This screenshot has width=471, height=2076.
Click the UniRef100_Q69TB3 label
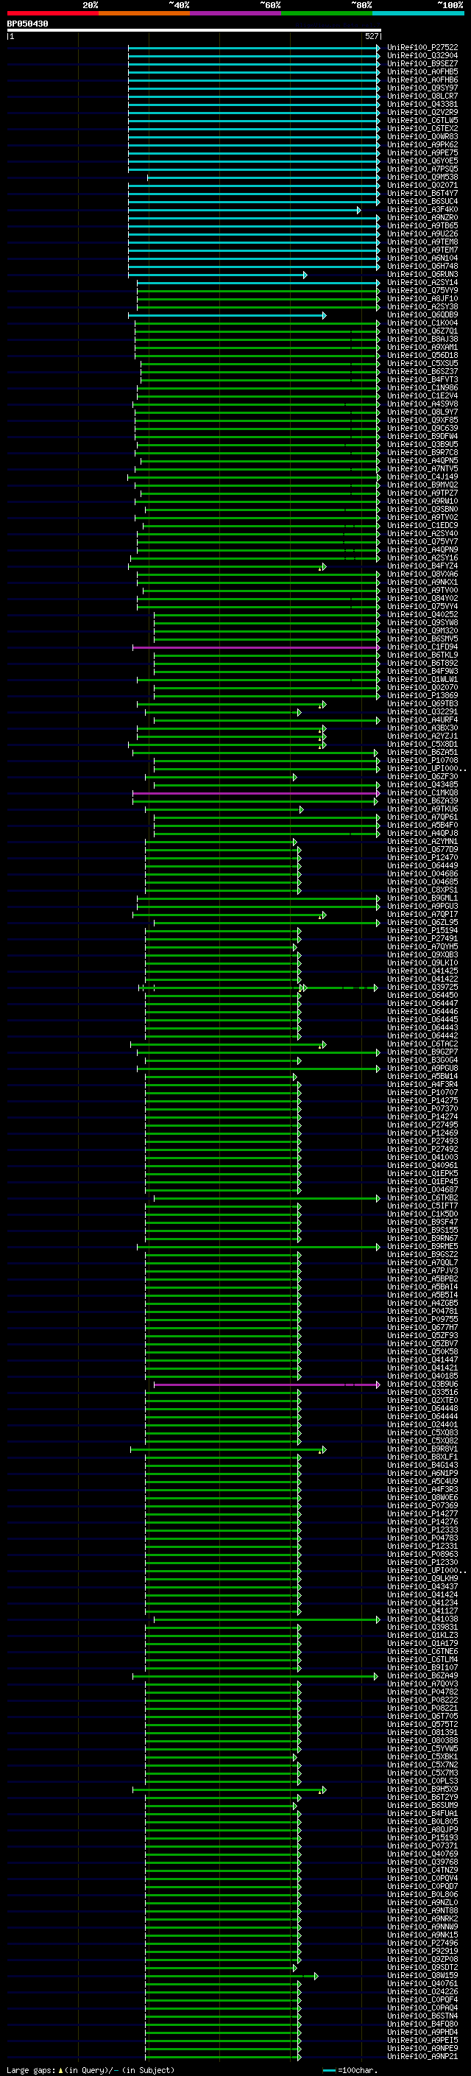pyautogui.click(x=422, y=703)
